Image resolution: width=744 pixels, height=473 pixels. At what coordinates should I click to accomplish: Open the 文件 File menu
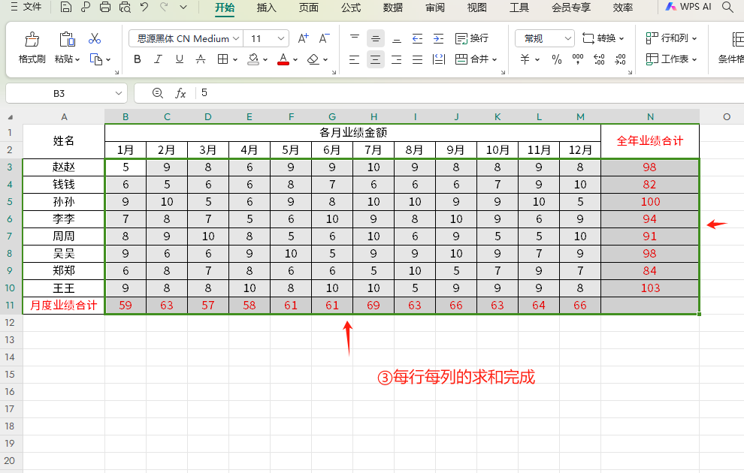pos(26,7)
